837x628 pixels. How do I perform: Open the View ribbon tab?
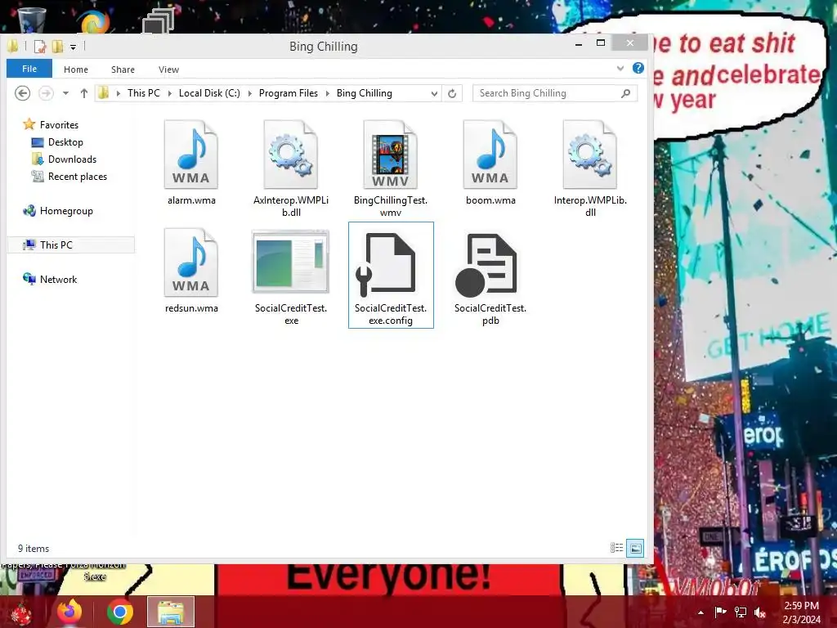(x=168, y=70)
